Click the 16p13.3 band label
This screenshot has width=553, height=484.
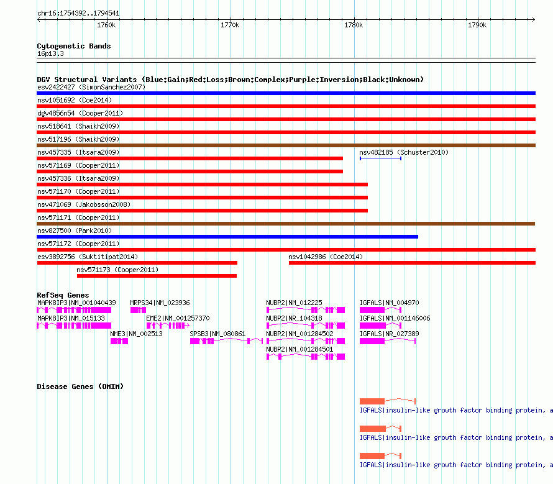[50, 53]
